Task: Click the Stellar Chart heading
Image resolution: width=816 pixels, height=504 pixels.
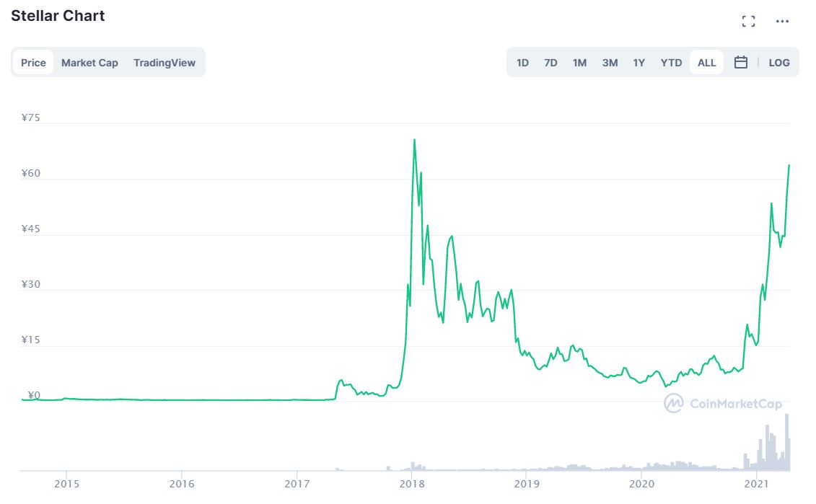Action: click(x=58, y=16)
